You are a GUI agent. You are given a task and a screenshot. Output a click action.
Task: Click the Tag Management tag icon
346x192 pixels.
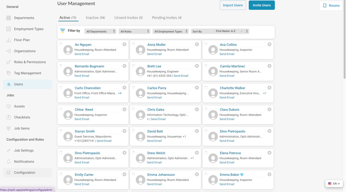pos(9,73)
